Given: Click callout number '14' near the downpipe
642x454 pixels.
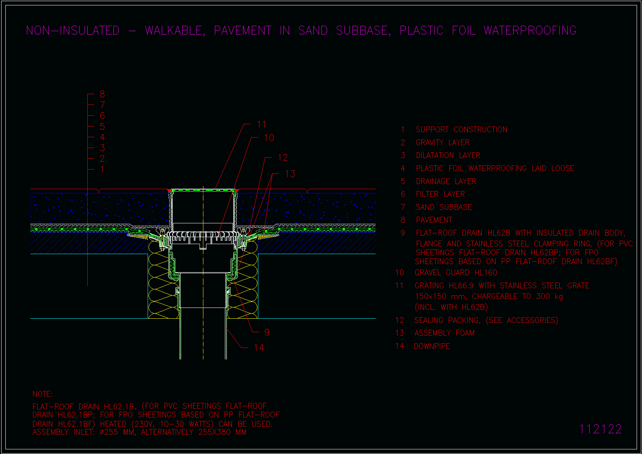Looking at the screenshot, I should click(x=259, y=348).
